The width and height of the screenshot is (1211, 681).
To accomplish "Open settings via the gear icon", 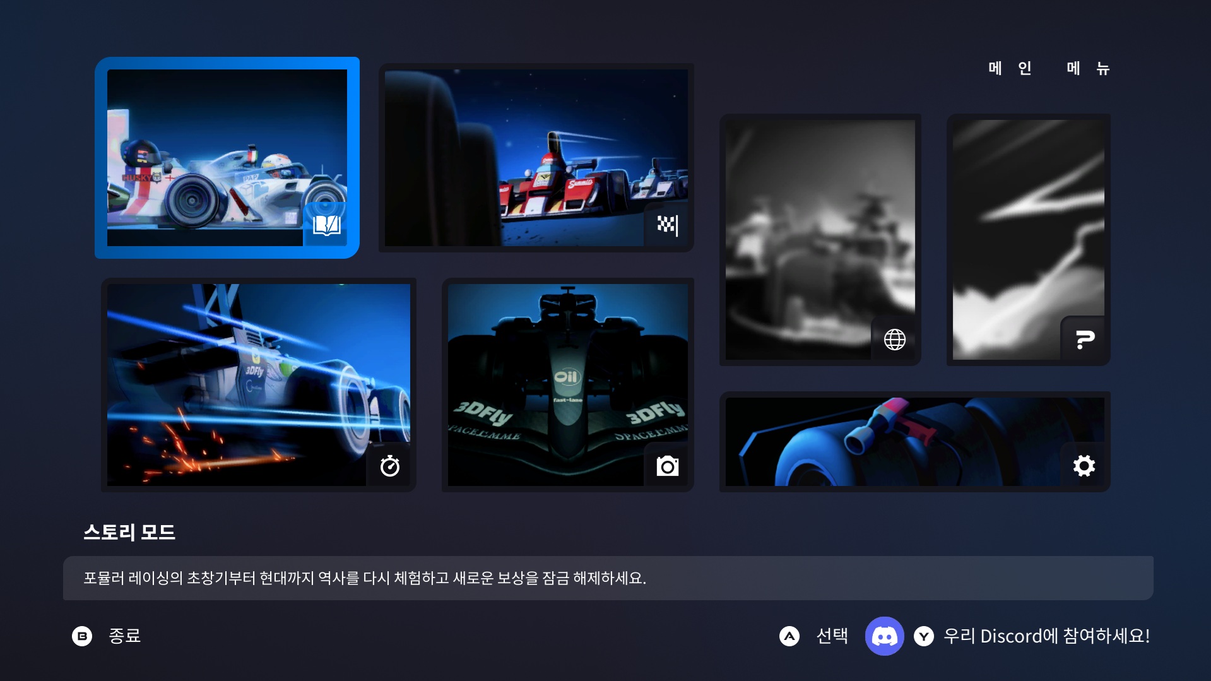I will pyautogui.click(x=1084, y=466).
